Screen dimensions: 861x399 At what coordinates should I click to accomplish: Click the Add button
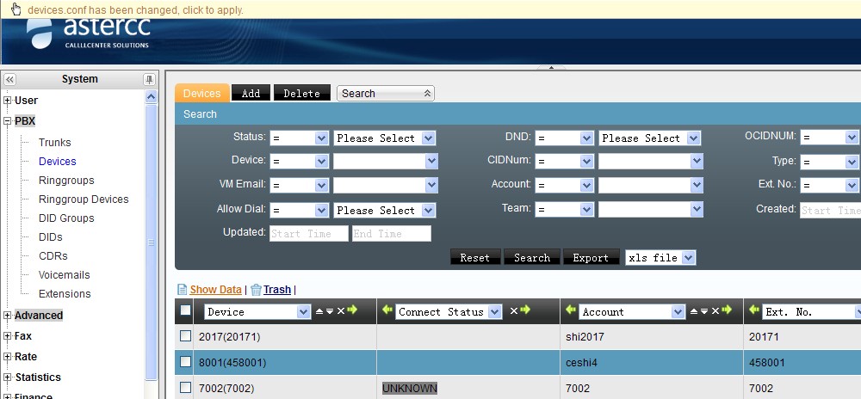point(251,93)
